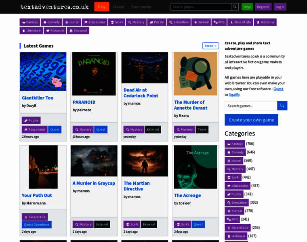Click the RPG tag in top genre bar
Image resolution: width=307 pixels, height=242 pixels.
[x=219, y=22]
